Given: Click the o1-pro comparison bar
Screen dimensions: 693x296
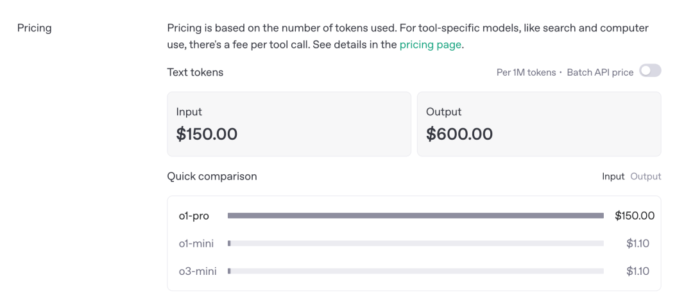Looking at the screenshot, I should tap(416, 216).
